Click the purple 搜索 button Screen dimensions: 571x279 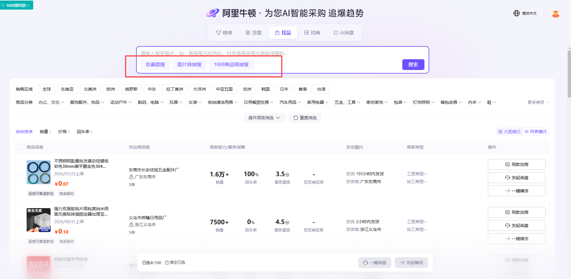(x=413, y=65)
